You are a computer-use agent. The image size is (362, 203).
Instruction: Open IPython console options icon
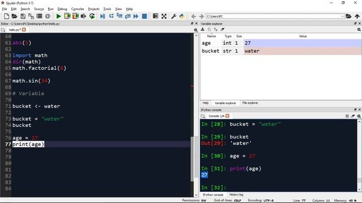[x=359, y=116]
